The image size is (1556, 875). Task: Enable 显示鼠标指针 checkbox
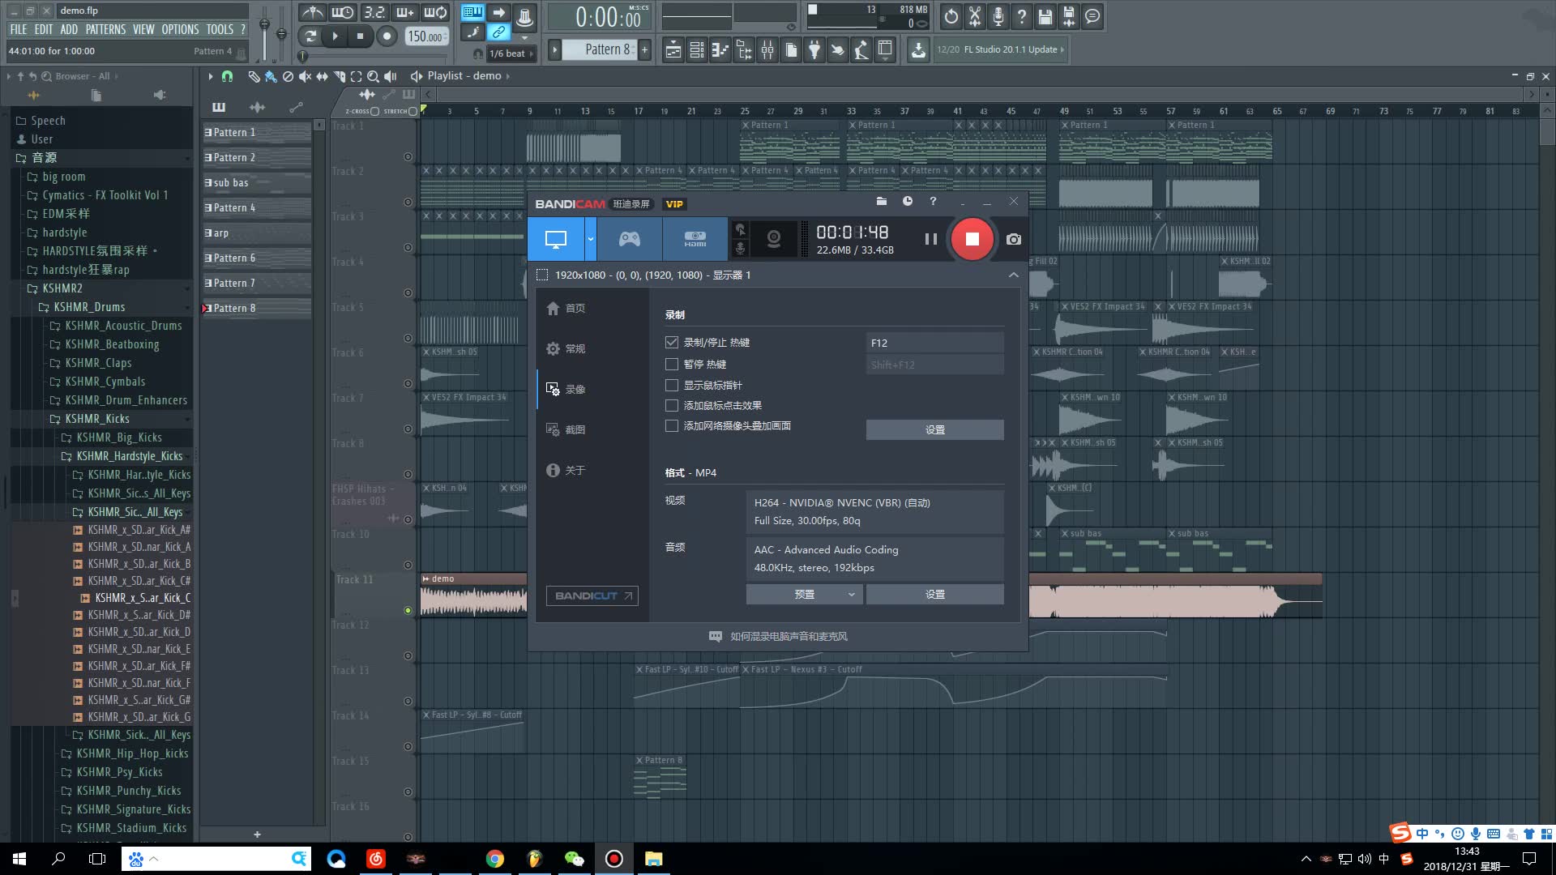coord(672,385)
